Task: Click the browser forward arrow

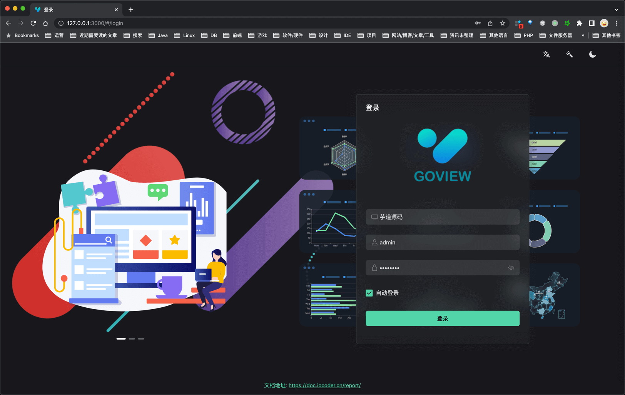Action: click(x=21, y=23)
